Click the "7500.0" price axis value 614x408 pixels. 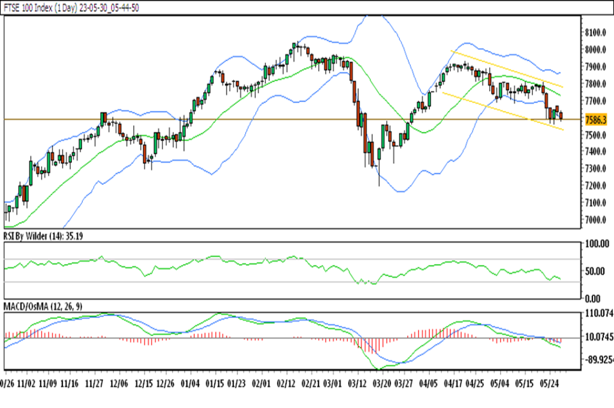point(595,135)
